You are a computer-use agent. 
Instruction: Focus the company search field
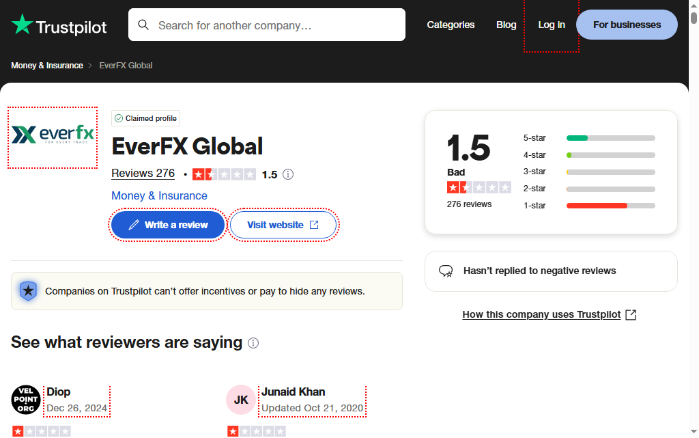[x=267, y=25]
